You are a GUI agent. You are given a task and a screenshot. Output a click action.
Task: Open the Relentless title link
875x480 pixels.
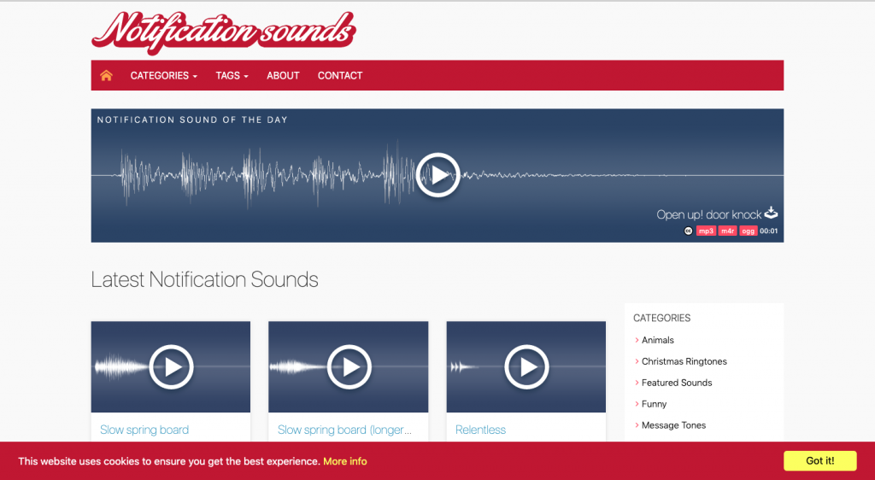click(480, 430)
